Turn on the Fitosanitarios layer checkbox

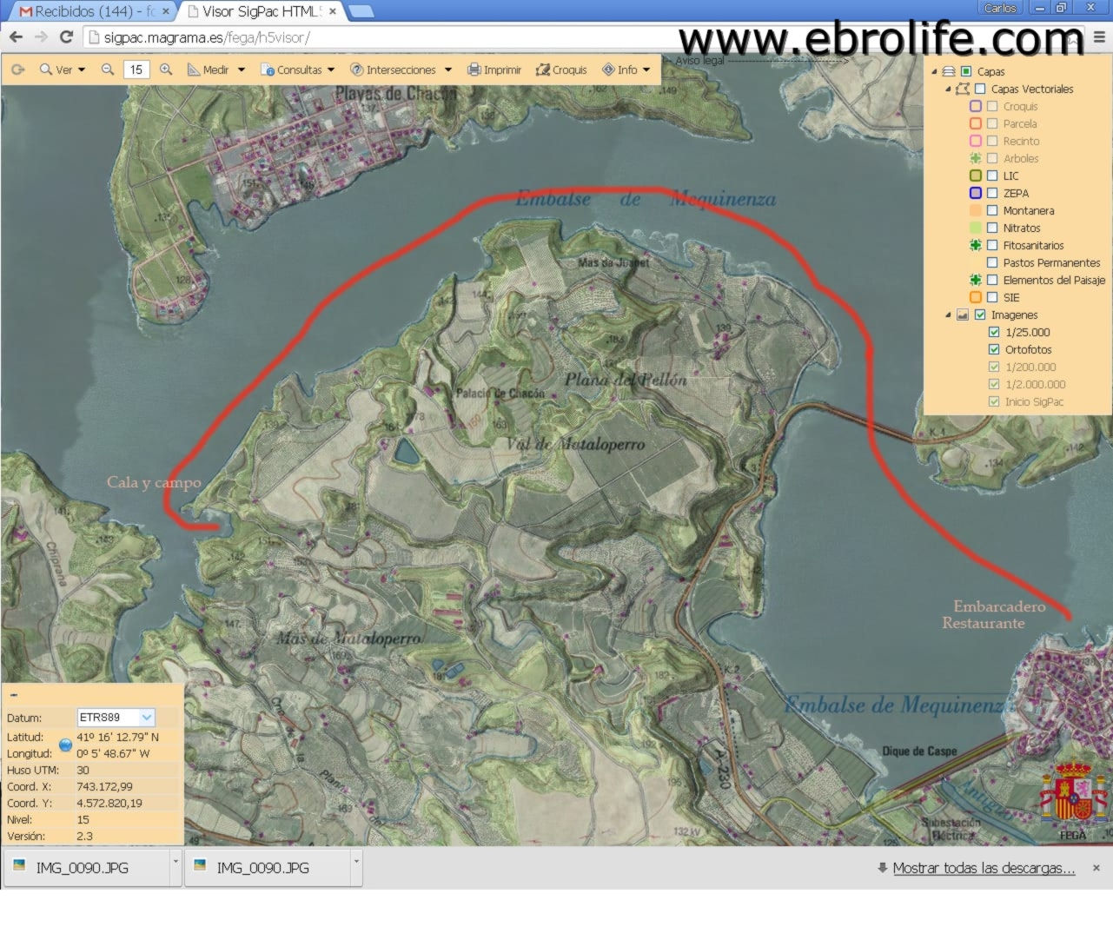point(992,245)
